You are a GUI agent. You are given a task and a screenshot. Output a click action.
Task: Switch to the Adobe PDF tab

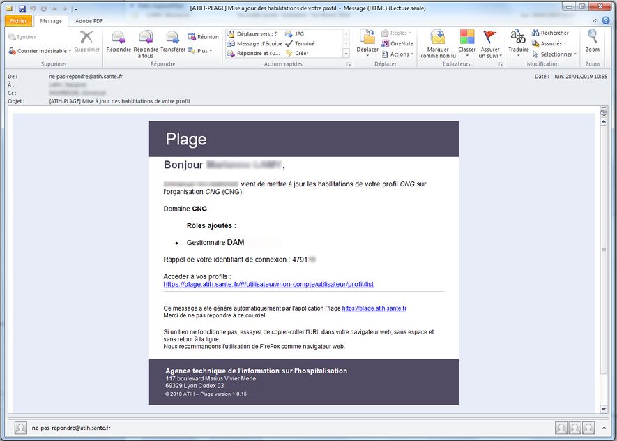click(x=89, y=21)
